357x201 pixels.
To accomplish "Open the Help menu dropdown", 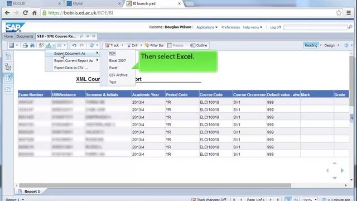I will click(252, 27).
